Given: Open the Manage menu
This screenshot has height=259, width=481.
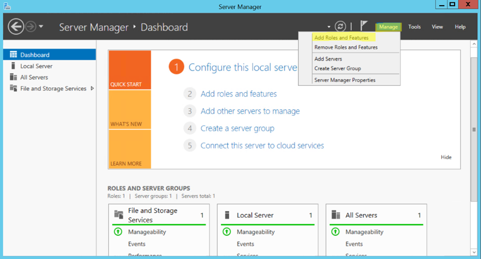Looking at the screenshot, I should [388, 27].
